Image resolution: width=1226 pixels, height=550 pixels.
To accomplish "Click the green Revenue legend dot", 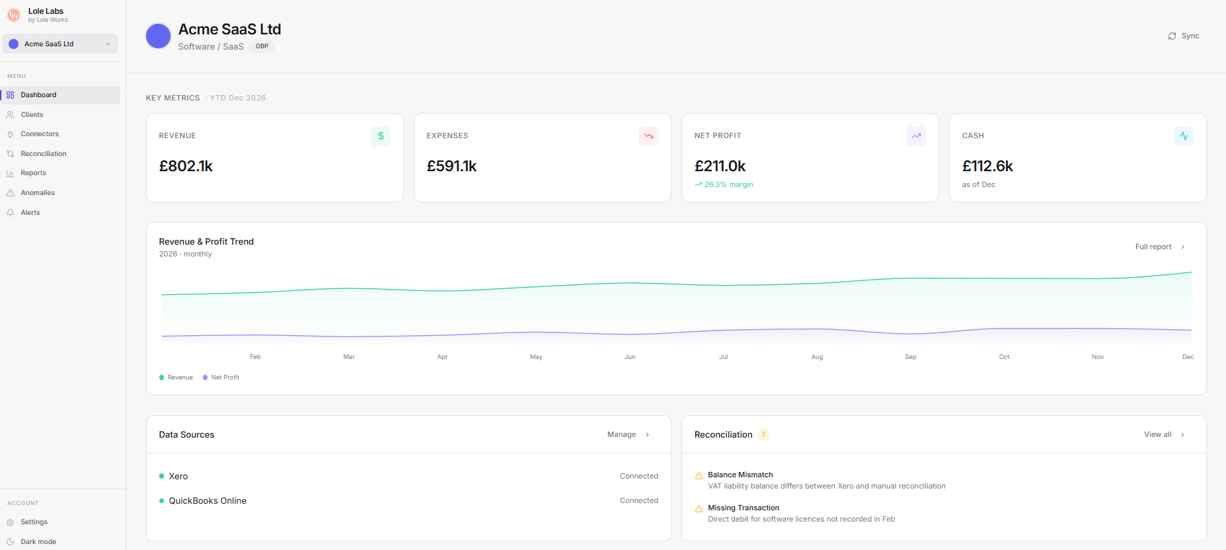I will coord(162,377).
